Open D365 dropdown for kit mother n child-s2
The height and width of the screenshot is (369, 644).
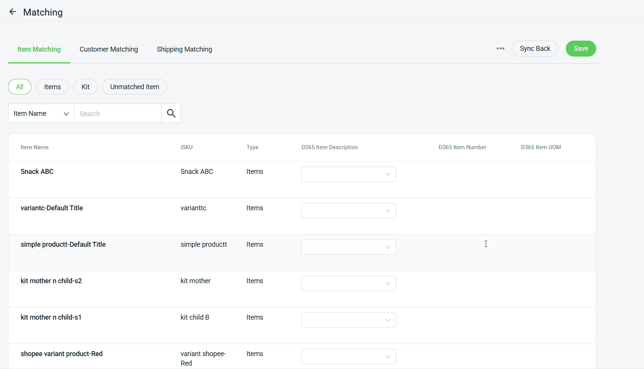click(348, 284)
